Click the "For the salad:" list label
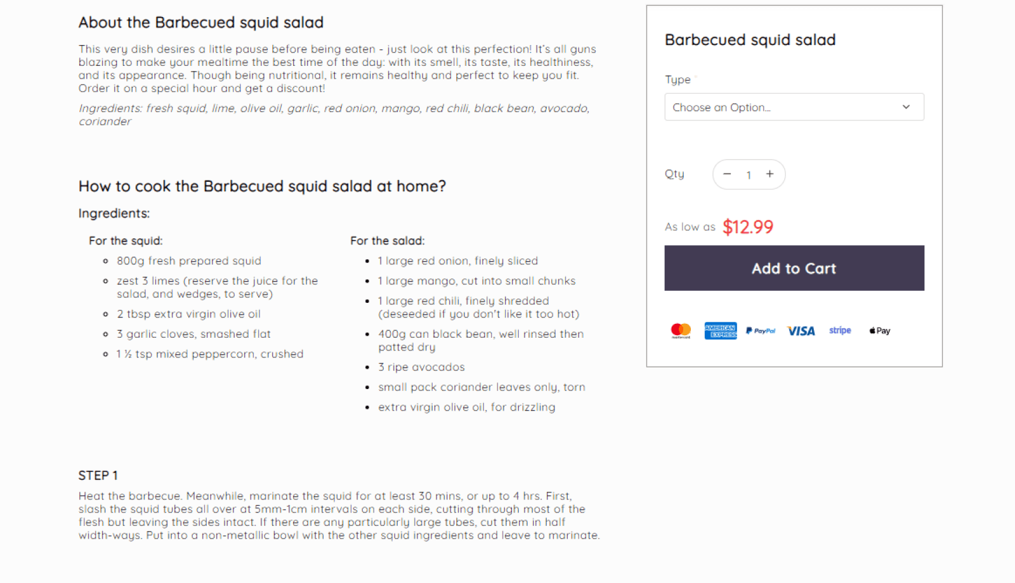This screenshot has width=1015, height=583. 388,241
